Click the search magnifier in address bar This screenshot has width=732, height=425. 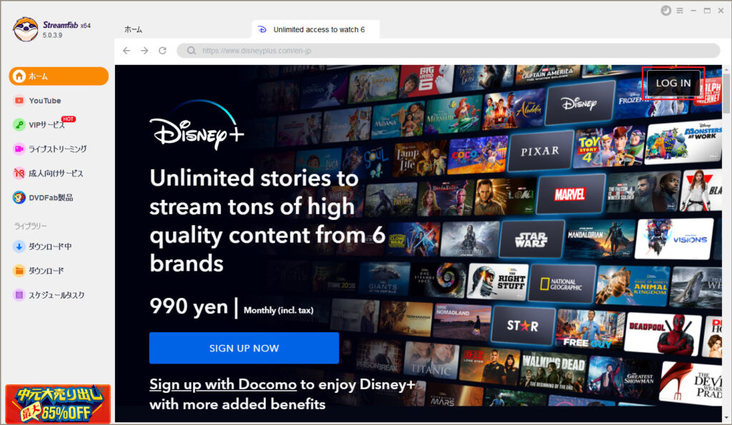pos(192,51)
